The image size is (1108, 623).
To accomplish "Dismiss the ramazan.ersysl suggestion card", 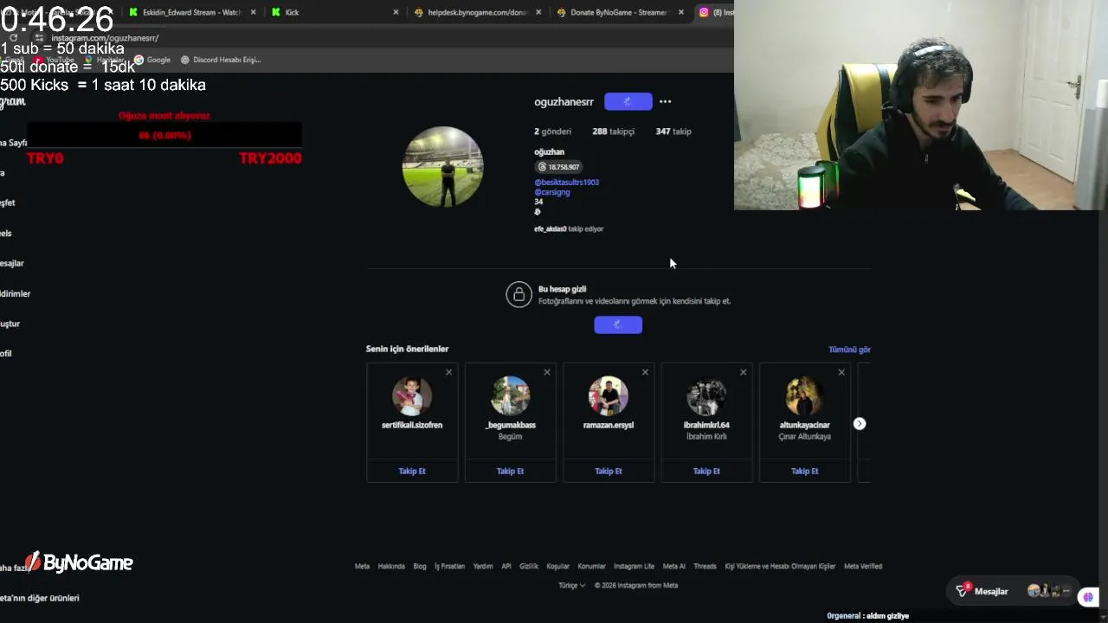I will (x=645, y=372).
